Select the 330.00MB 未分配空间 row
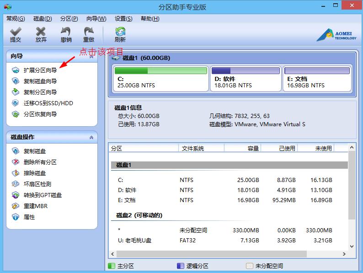 [229, 230]
